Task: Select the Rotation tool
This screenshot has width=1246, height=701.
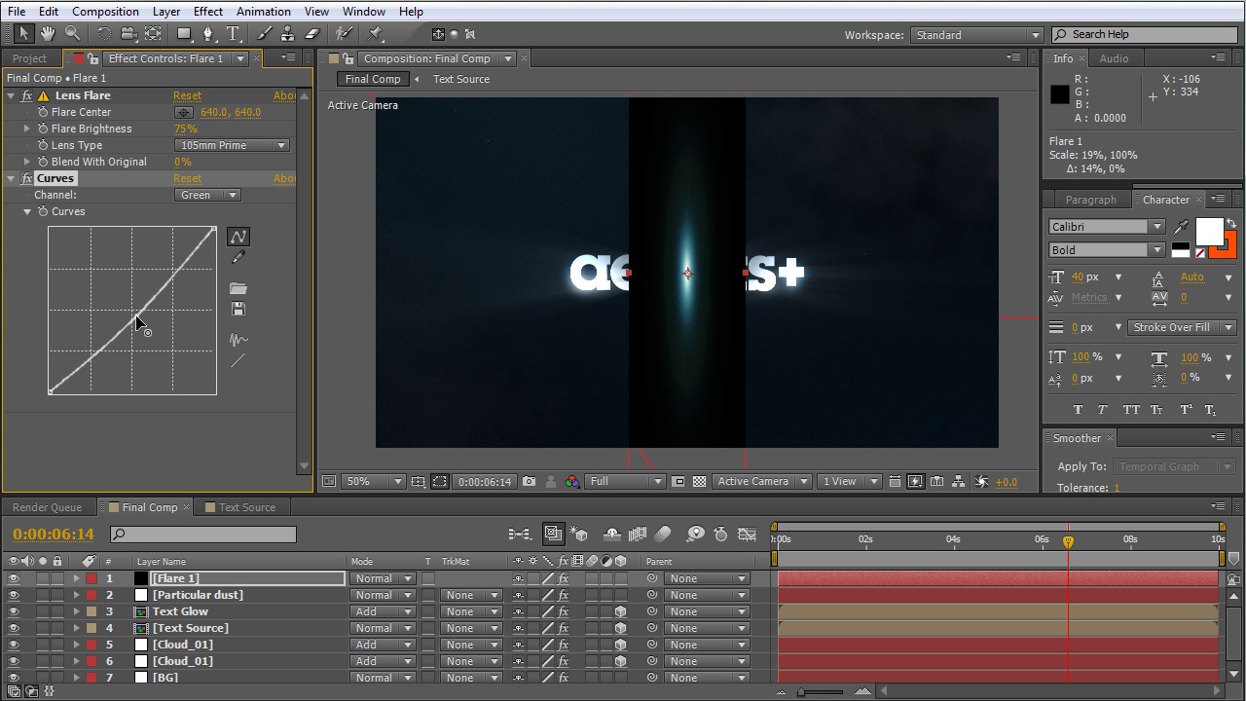Action: (x=104, y=34)
